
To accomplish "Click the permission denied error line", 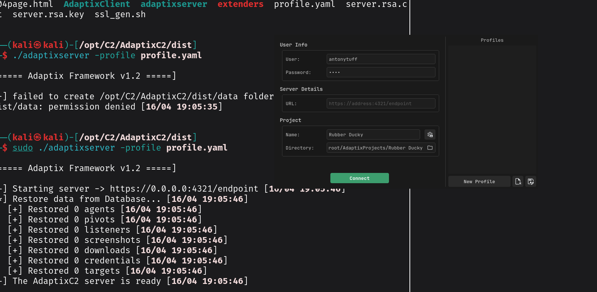I will [110, 107].
